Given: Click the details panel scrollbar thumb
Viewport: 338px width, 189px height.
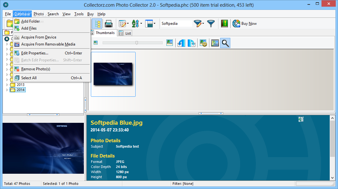Looking at the screenshot, I should click(x=332, y=139).
